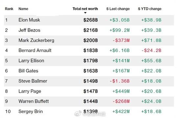The width and height of the screenshot is (181, 118).
Task: Open Jeff Bezos's profile link
Action: pyautogui.click(x=29, y=30)
